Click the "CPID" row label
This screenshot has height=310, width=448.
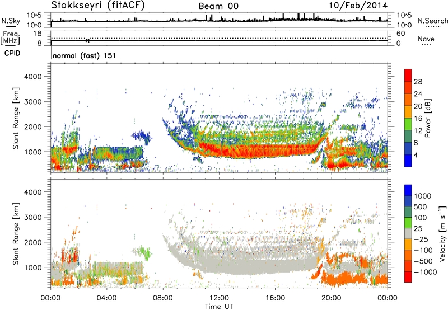pos(12,53)
